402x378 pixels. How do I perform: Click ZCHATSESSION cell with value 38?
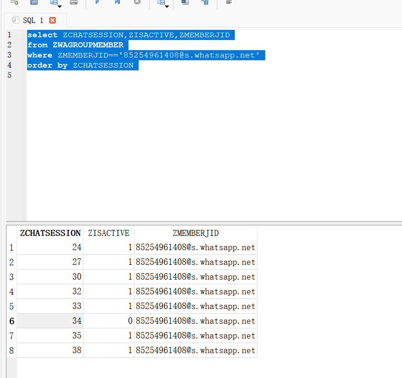50,350
